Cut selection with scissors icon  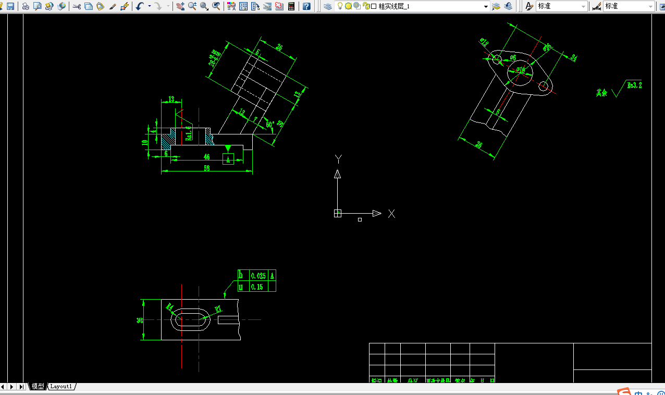(x=77, y=6)
